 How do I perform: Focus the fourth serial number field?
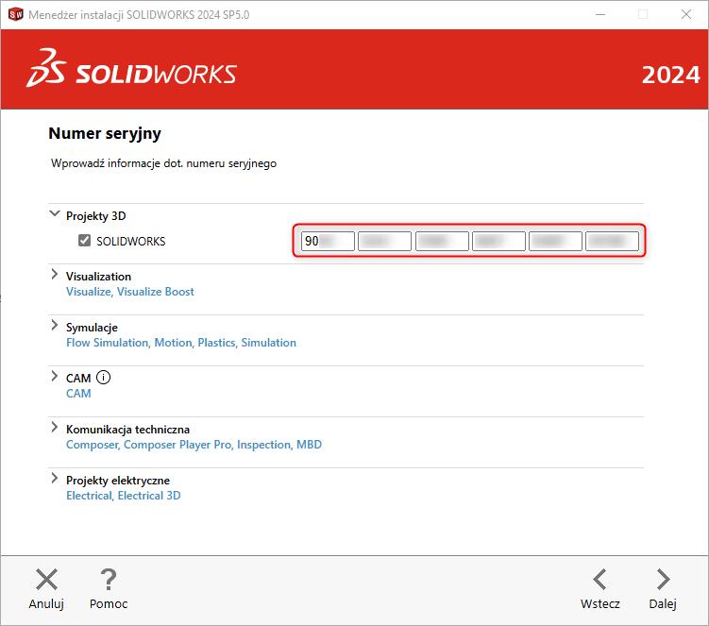498,241
